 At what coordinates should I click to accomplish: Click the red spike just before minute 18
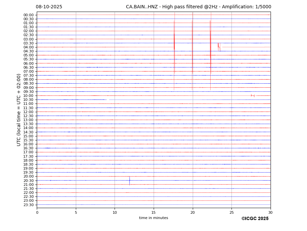click(x=174, y=41)
